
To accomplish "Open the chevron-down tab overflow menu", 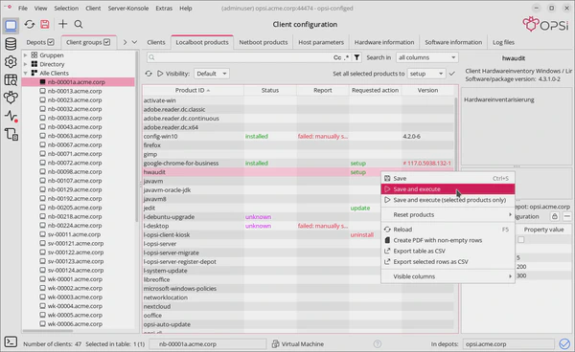I will [134, 42].
